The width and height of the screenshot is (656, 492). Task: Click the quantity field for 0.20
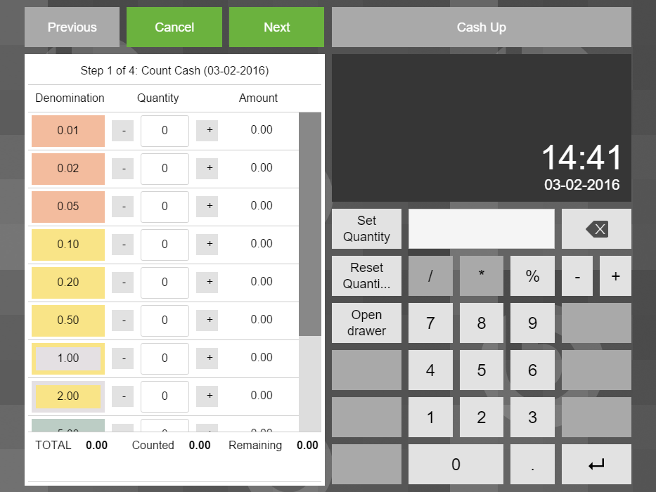(x=165, y=283)
